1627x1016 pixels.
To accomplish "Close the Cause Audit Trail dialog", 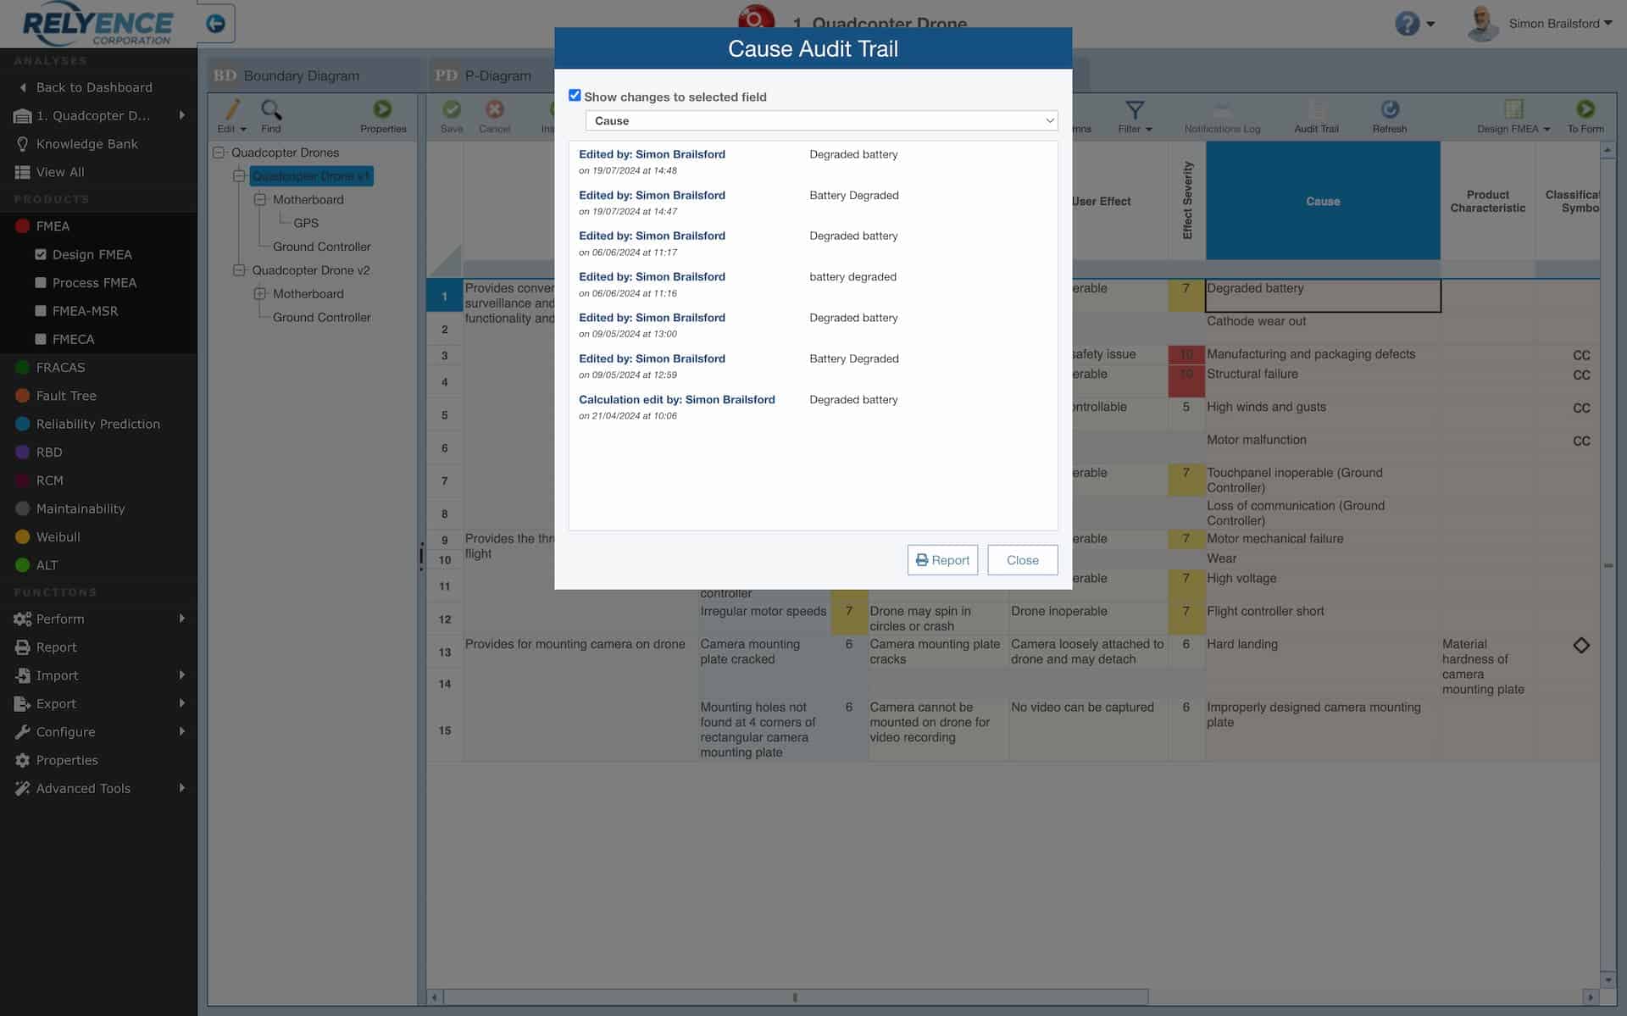I will coord(1022,560).
